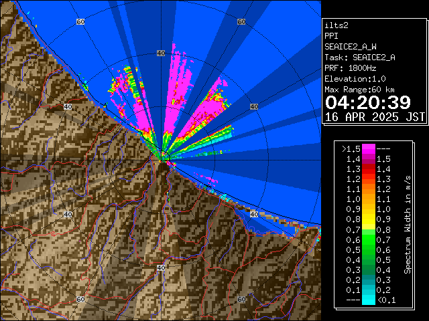Pick the bright green legend swatch beside 0.6
Screen dimensions: 429x321
pyautogui.click(x=369, y=239)
